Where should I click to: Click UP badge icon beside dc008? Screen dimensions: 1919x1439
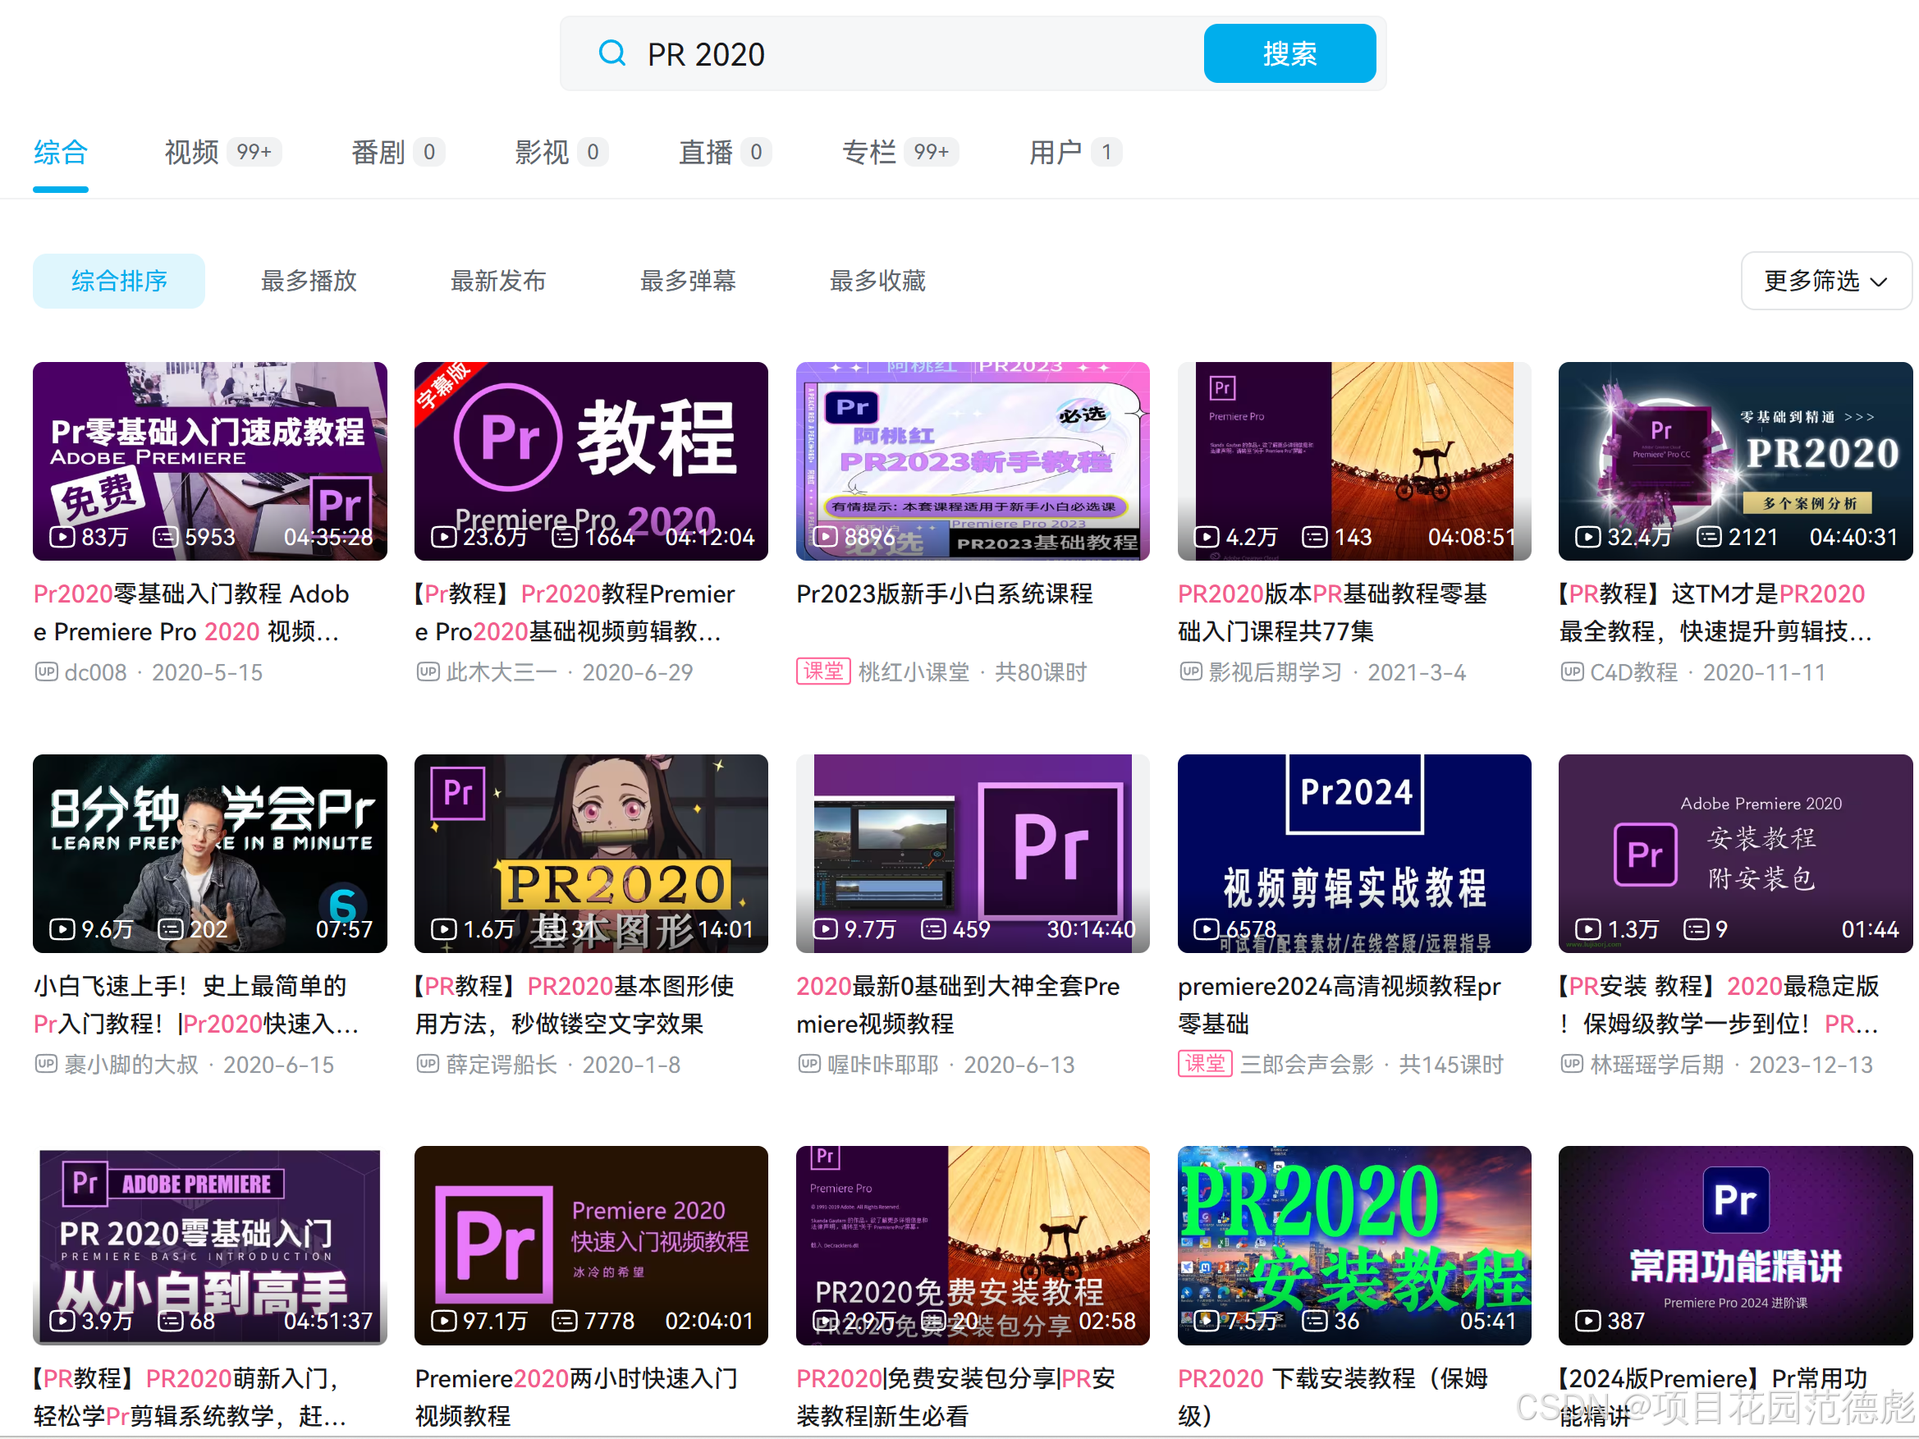coord(46,672)
